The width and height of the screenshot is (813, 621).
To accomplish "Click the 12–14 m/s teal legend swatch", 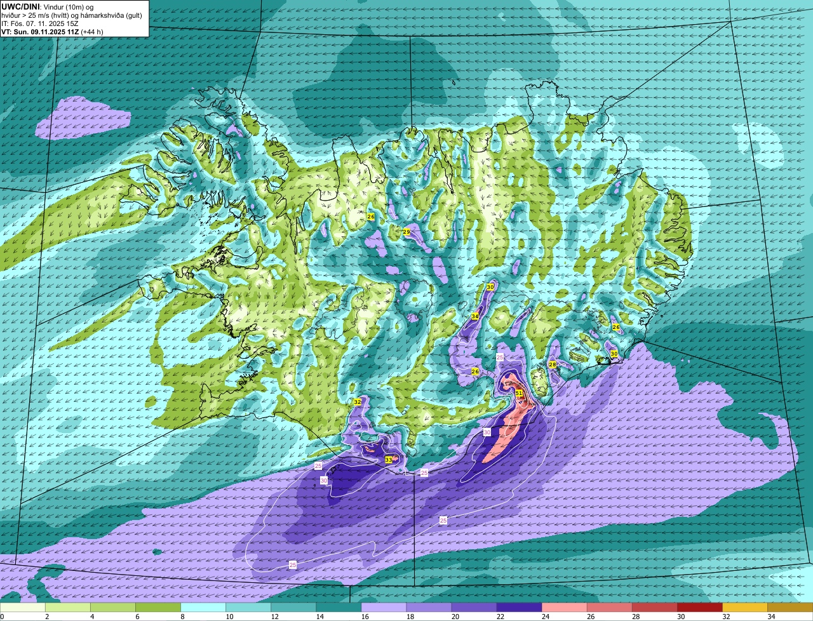I will click(x=293, y=608).
